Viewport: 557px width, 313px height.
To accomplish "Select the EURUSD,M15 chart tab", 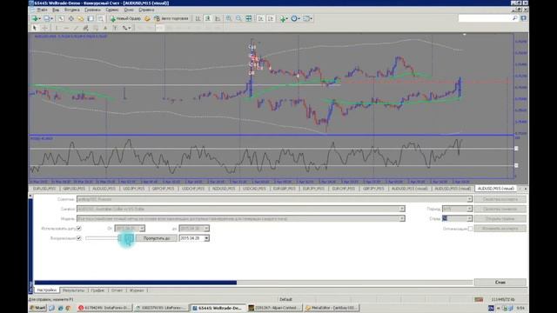I will 44,189.
